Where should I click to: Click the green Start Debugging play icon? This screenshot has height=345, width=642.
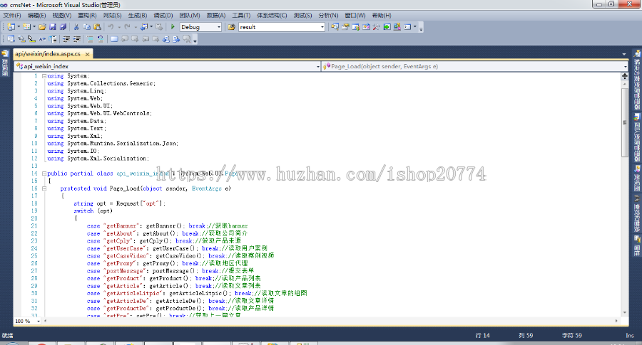coord(173,27)
